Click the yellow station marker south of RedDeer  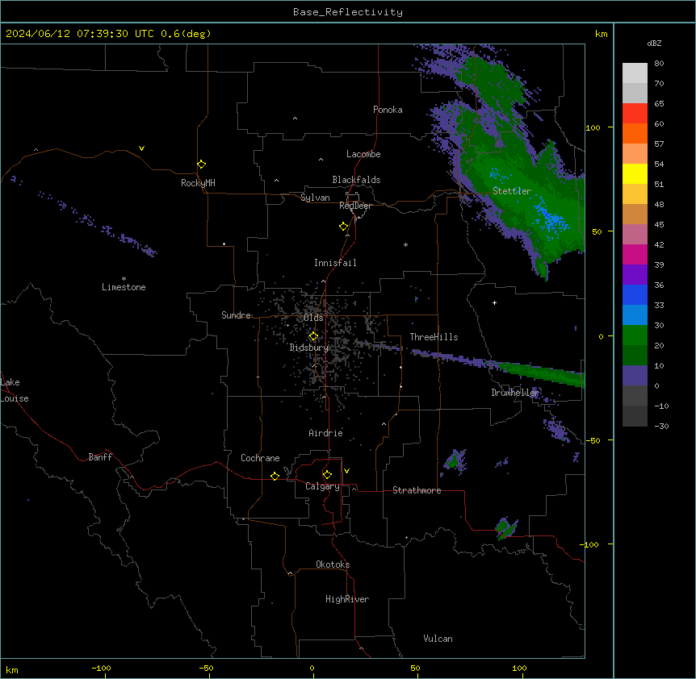pos(344,227)
